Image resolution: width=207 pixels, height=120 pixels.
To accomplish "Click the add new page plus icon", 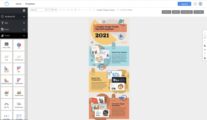I will (204, 50).
